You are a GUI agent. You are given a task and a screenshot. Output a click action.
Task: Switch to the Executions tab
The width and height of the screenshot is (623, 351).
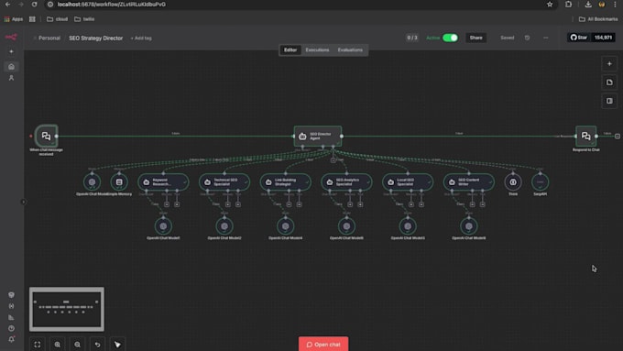(x=317, y=50)
